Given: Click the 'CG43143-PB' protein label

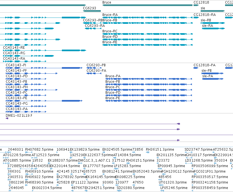Looking at the screenshot, I should pyautogui.click(x=16, y=82).
